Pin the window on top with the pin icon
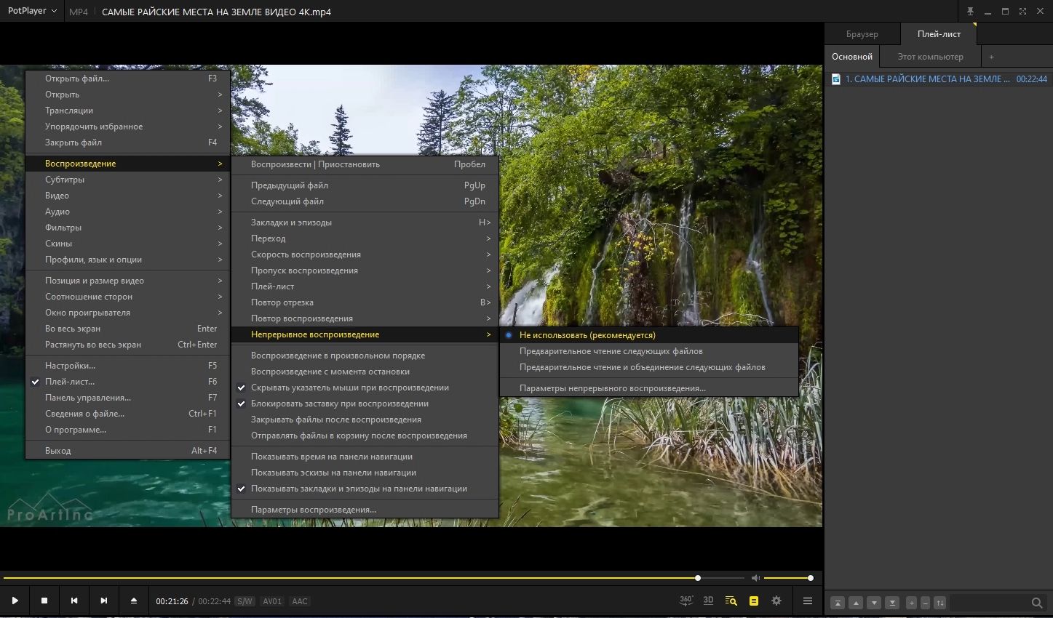Screen dimensions: 1053x618 point(970,12)
